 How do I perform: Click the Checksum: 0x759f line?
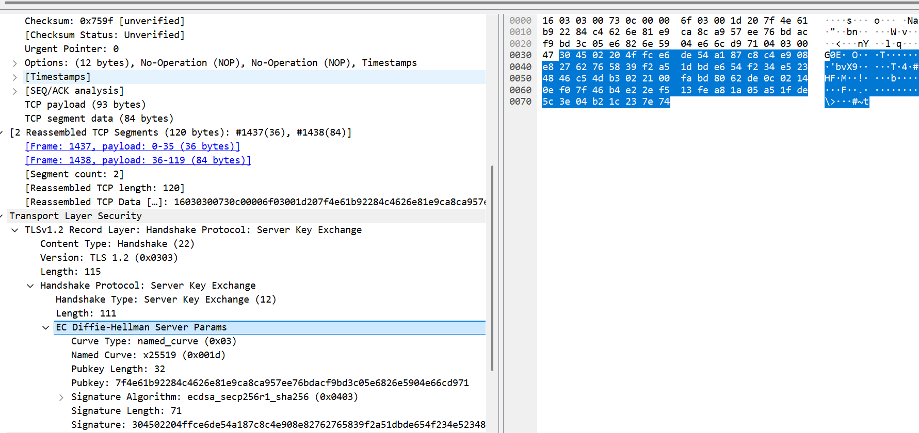(x=104, y=21)
